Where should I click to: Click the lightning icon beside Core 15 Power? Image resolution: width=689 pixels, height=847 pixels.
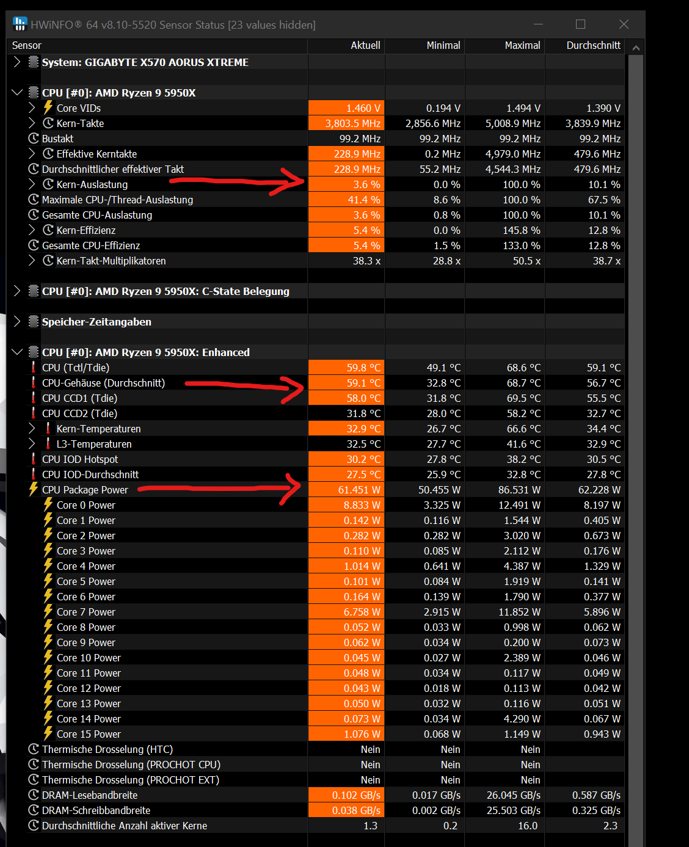pos(48,733)
